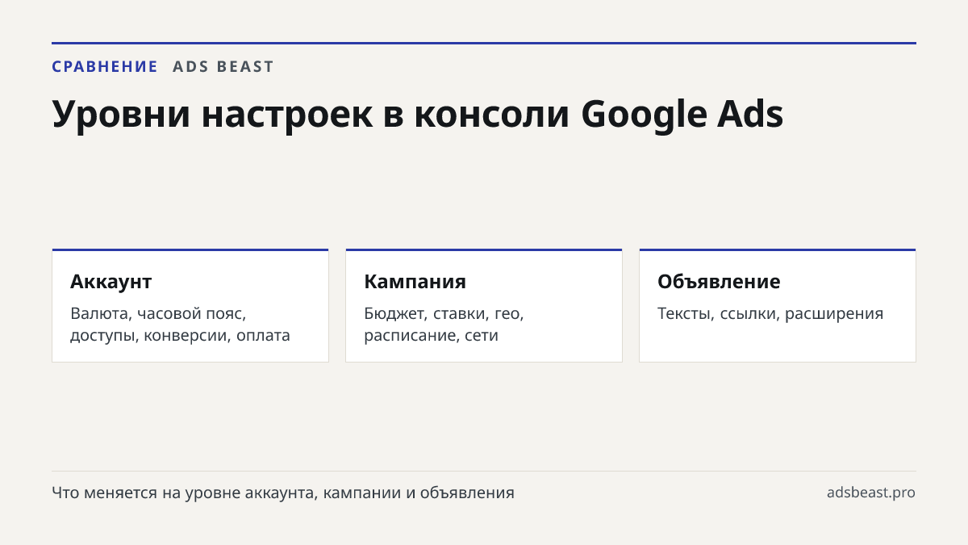This screenshot has height=545, width=968.
Task: Click 'Бюджет, ставки, гео, расписание, сети' text
Action: (444, 324)
